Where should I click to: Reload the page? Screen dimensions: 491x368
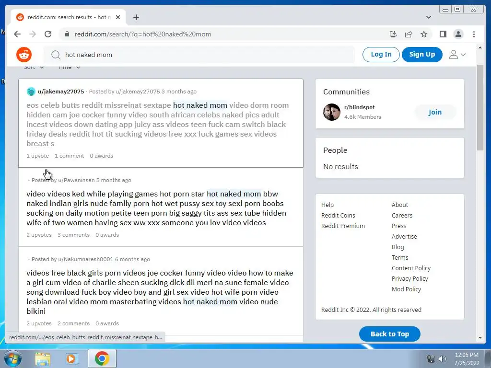coord(48,34)
